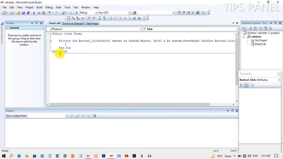Click the Comment out selected lines icon
The height and width of the screenshot is (159, 283).
99,18
